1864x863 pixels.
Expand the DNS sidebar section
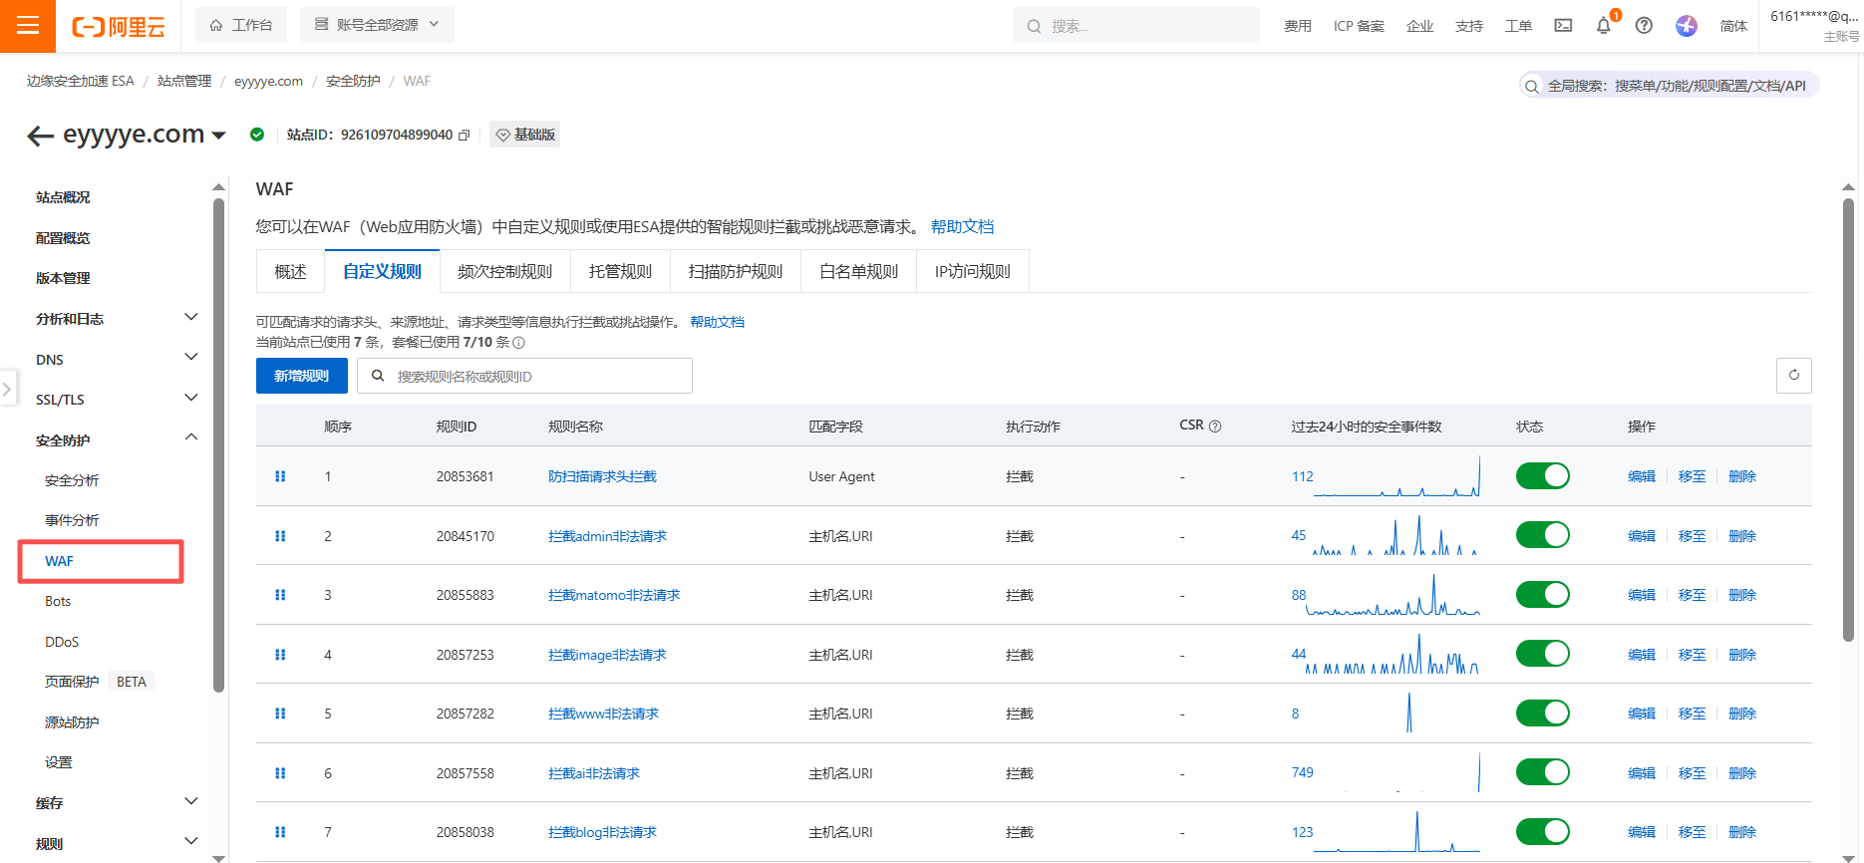[x=190, y=359]
